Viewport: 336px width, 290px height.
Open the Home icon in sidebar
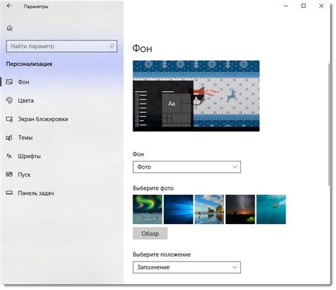tap(9, 28)
